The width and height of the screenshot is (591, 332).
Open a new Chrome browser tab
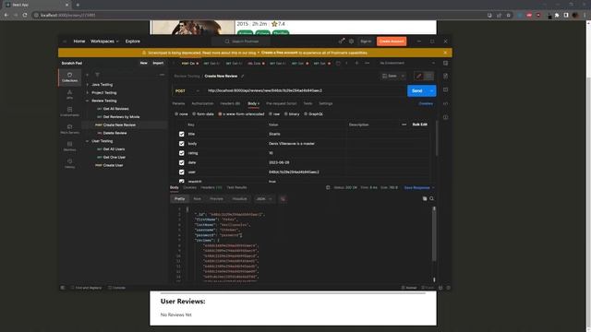[78, 5]
